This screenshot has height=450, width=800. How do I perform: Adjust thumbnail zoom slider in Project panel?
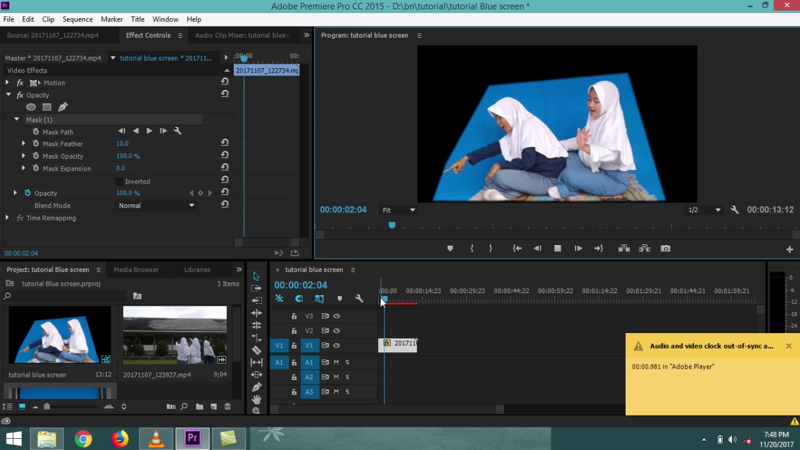[47, 407]
